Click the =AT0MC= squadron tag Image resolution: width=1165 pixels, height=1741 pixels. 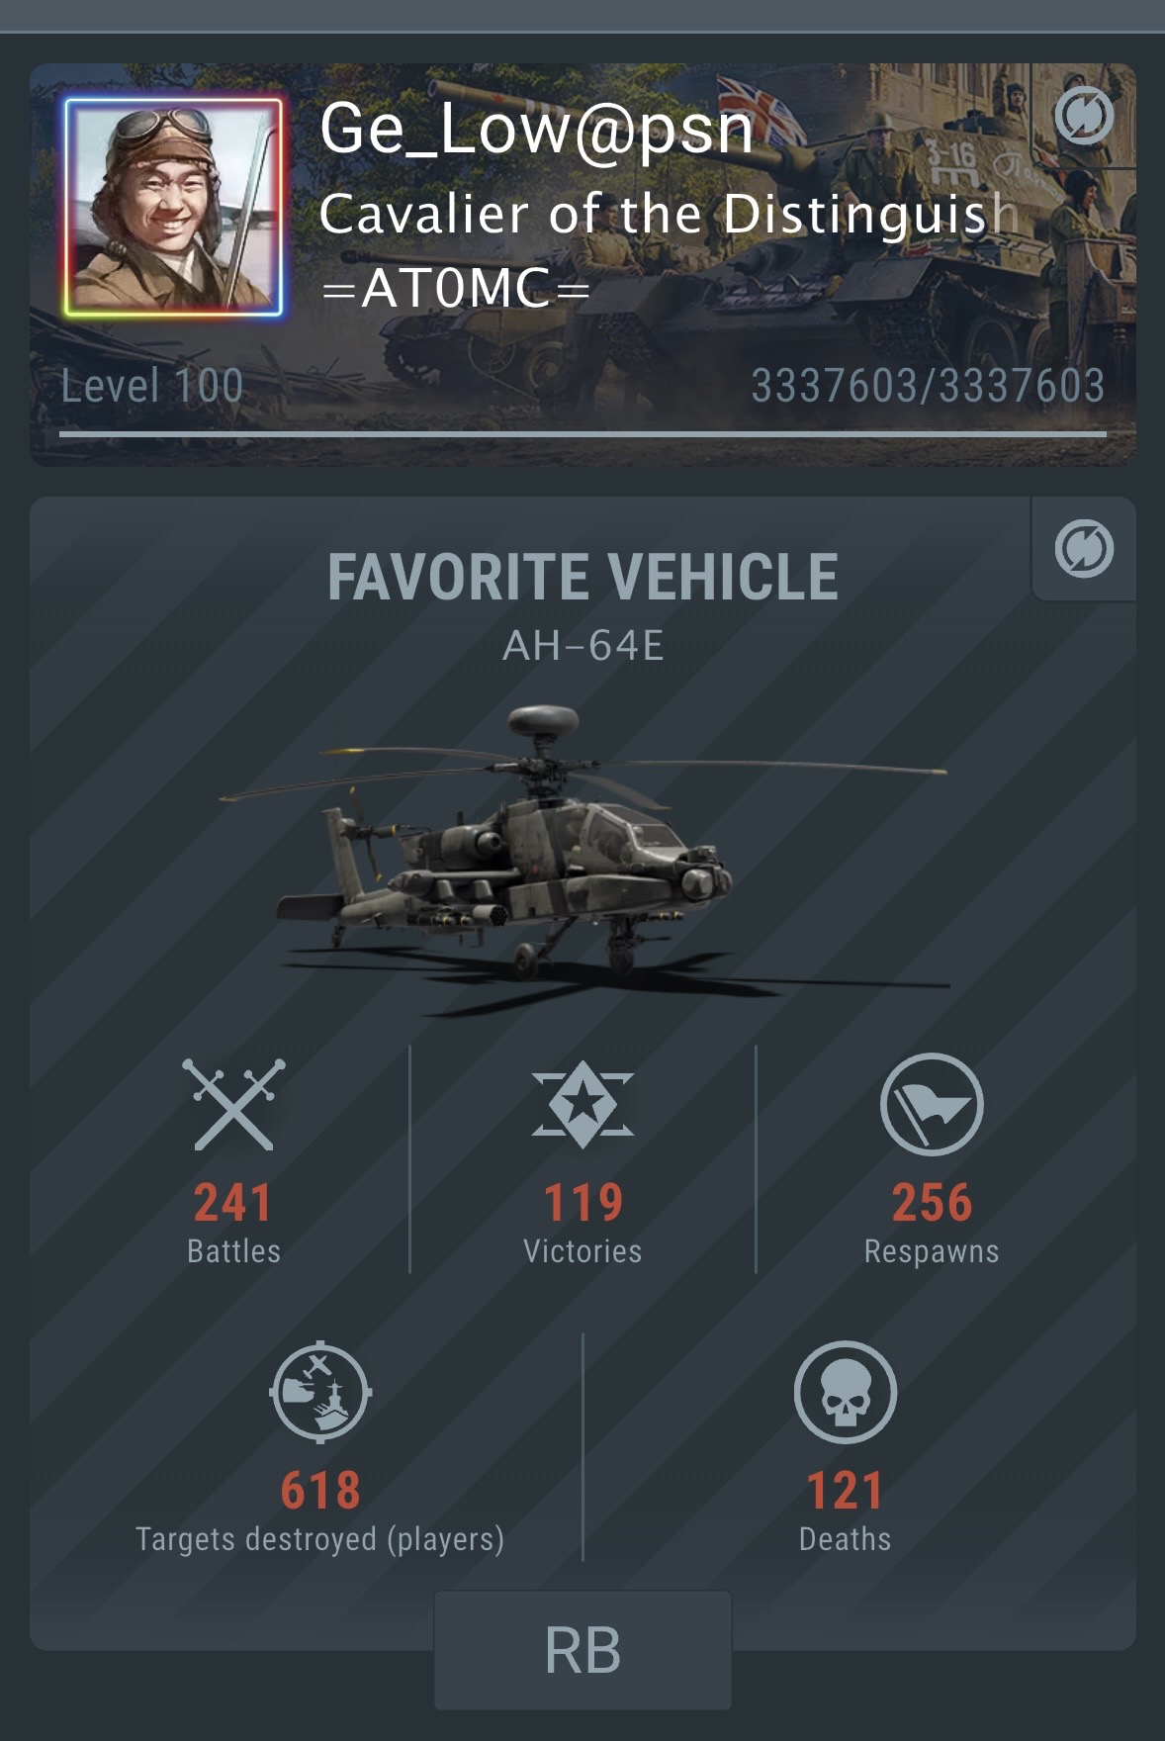pos(456,289)
